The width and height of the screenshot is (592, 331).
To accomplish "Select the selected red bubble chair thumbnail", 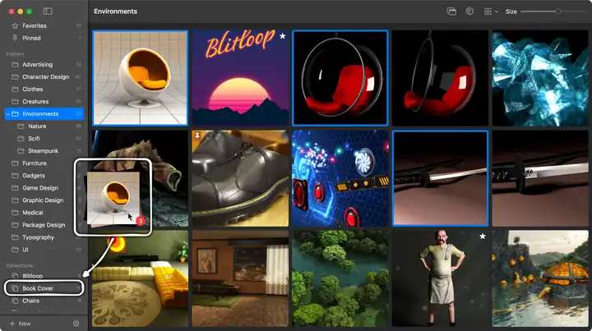I will click(340, 78).
